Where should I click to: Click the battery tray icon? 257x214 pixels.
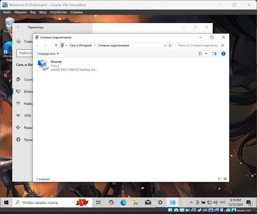tap(203, 202)
